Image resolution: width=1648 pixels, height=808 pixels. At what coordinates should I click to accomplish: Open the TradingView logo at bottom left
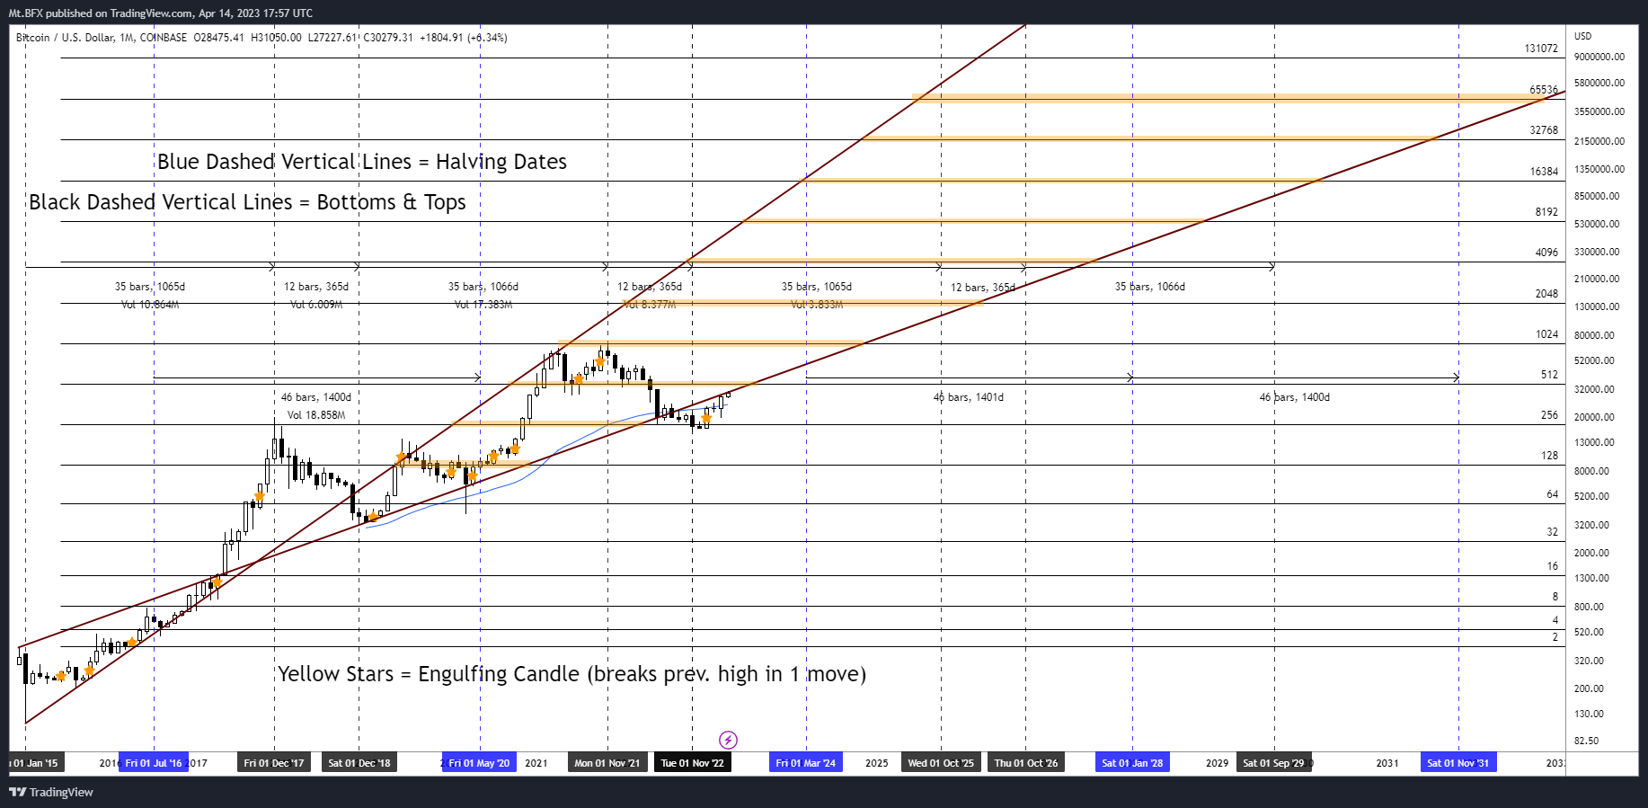(x=51, y=792)
